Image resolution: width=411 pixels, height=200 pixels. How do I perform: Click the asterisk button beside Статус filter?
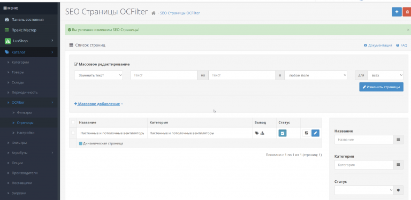point(398,190)
